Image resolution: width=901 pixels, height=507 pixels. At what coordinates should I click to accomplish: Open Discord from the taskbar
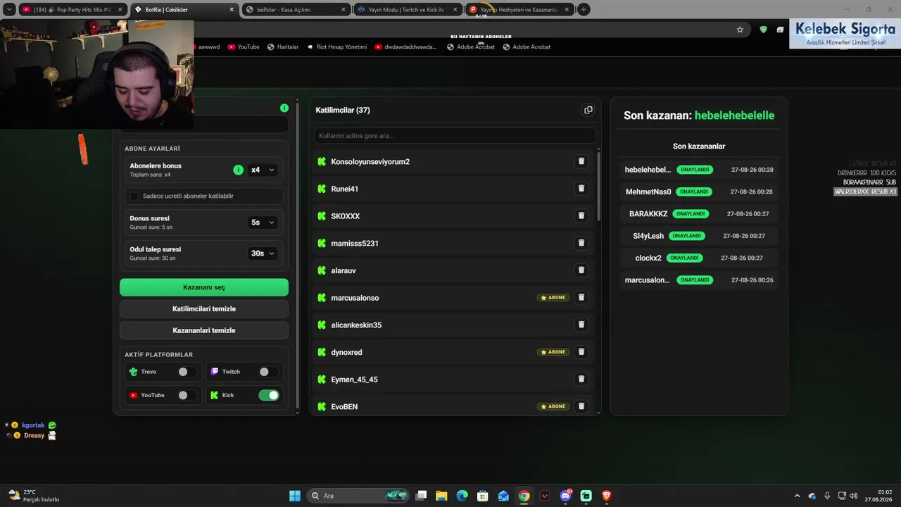[x=565, y=496]
